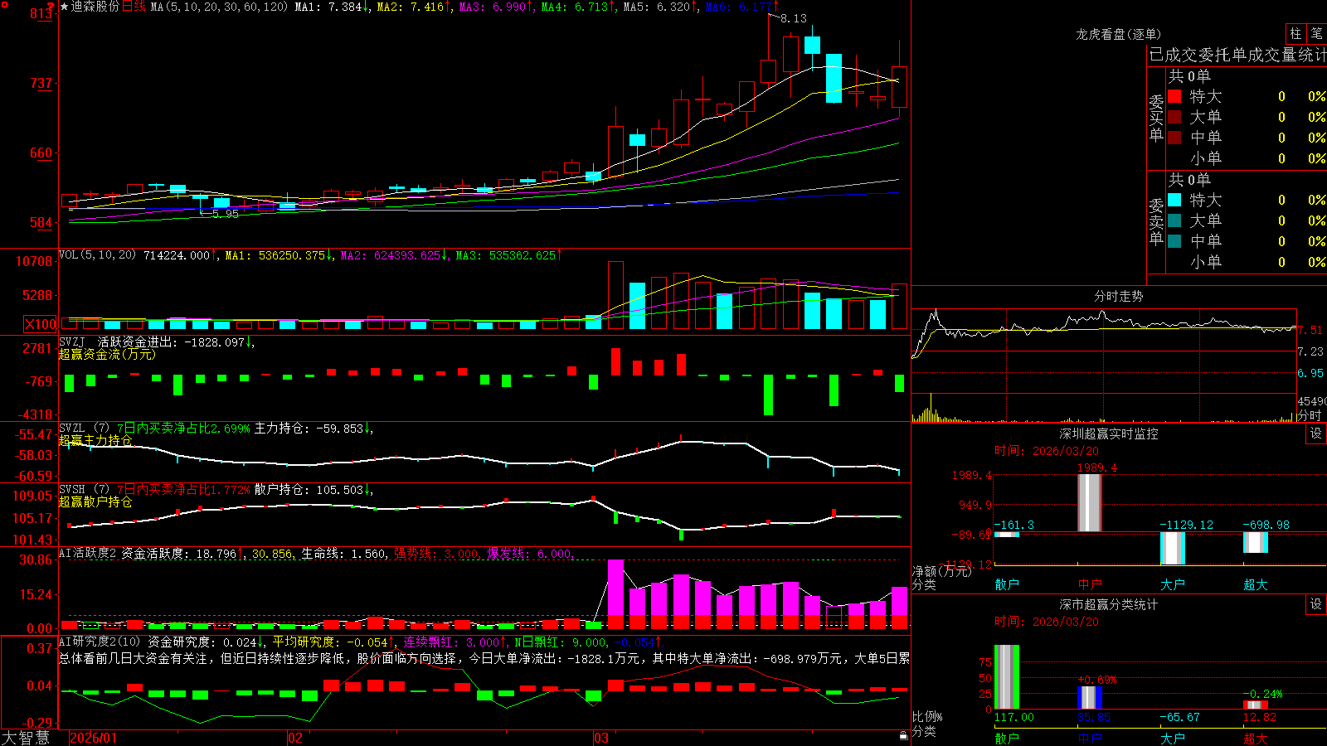Click the star icon before 迪森股份
Viewport: 1327px width, 746px height.
[65, 7]
